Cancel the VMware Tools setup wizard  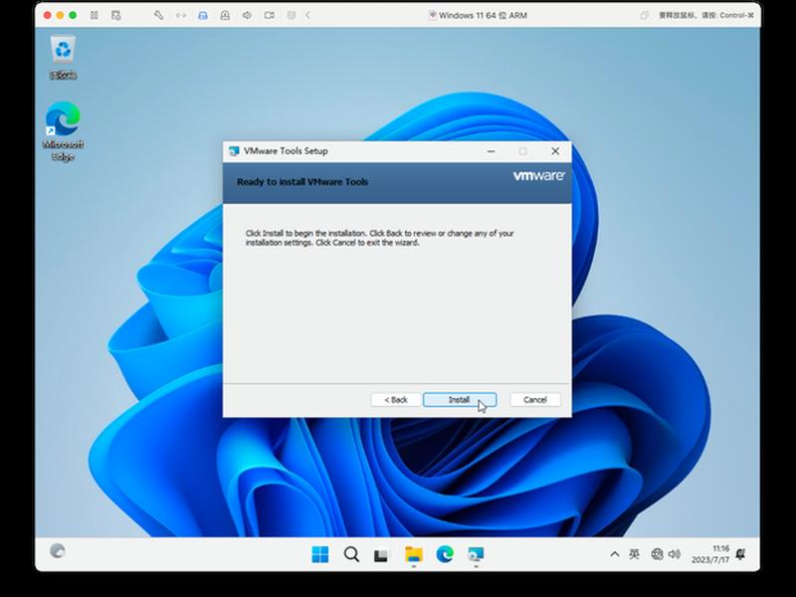click(x=535, y=400)
